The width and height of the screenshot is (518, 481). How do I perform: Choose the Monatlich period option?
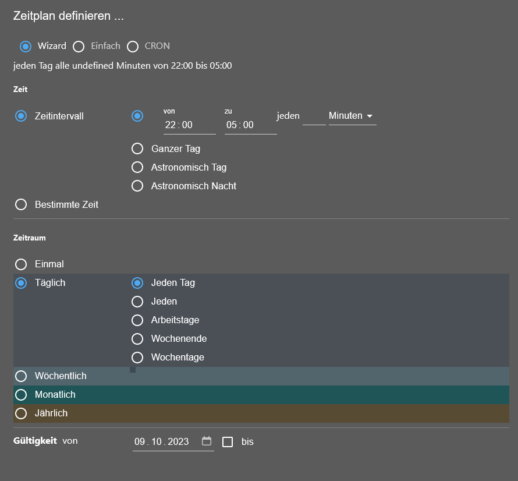pos(21,395)
